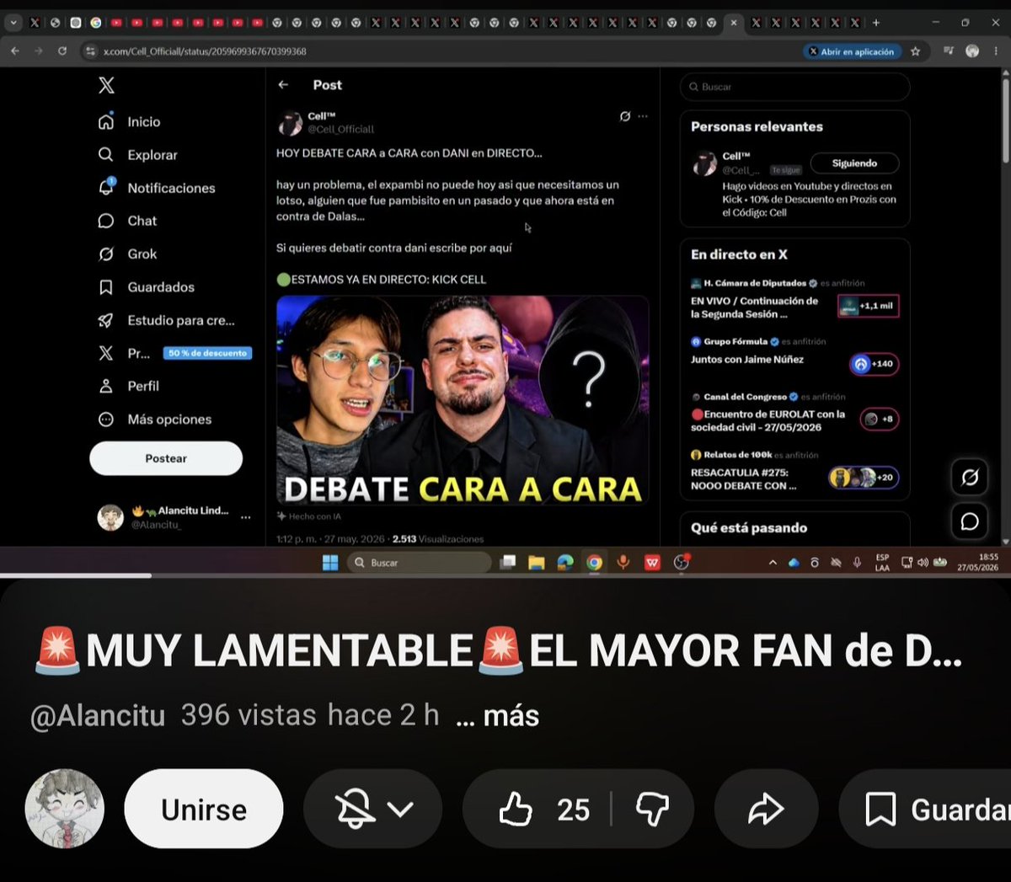This screenshot has width=1011, height=882.
Task: Expand description with … más
Action: click(x=497, y=716)
